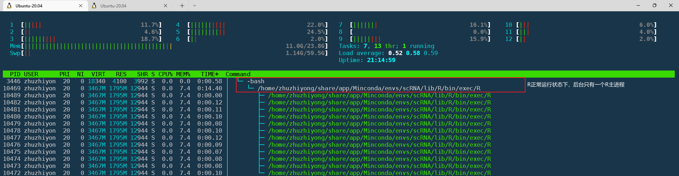Sort by the PID column header

tap(15, 74)
